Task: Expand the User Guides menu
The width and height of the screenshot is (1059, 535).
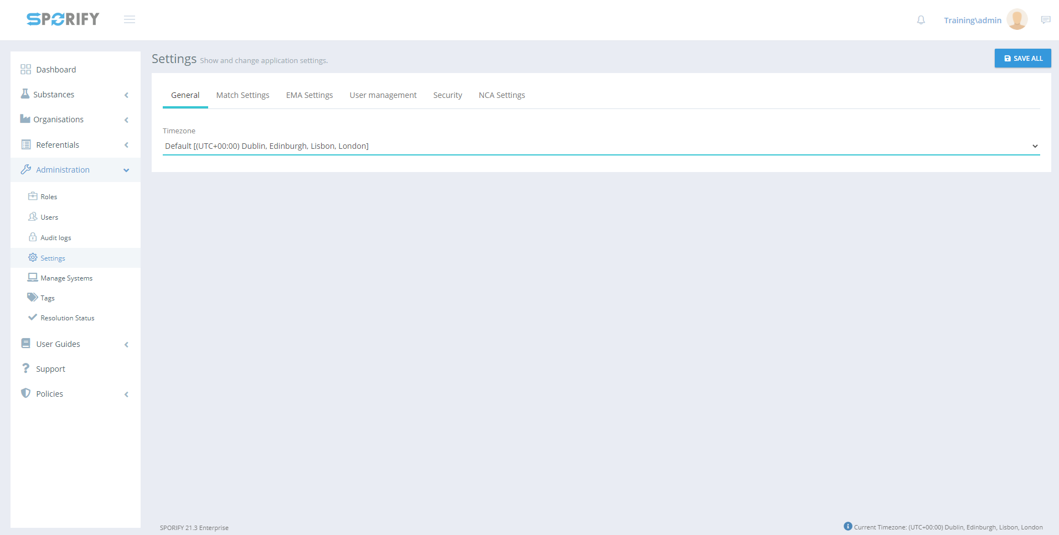Action: [58, 344]
